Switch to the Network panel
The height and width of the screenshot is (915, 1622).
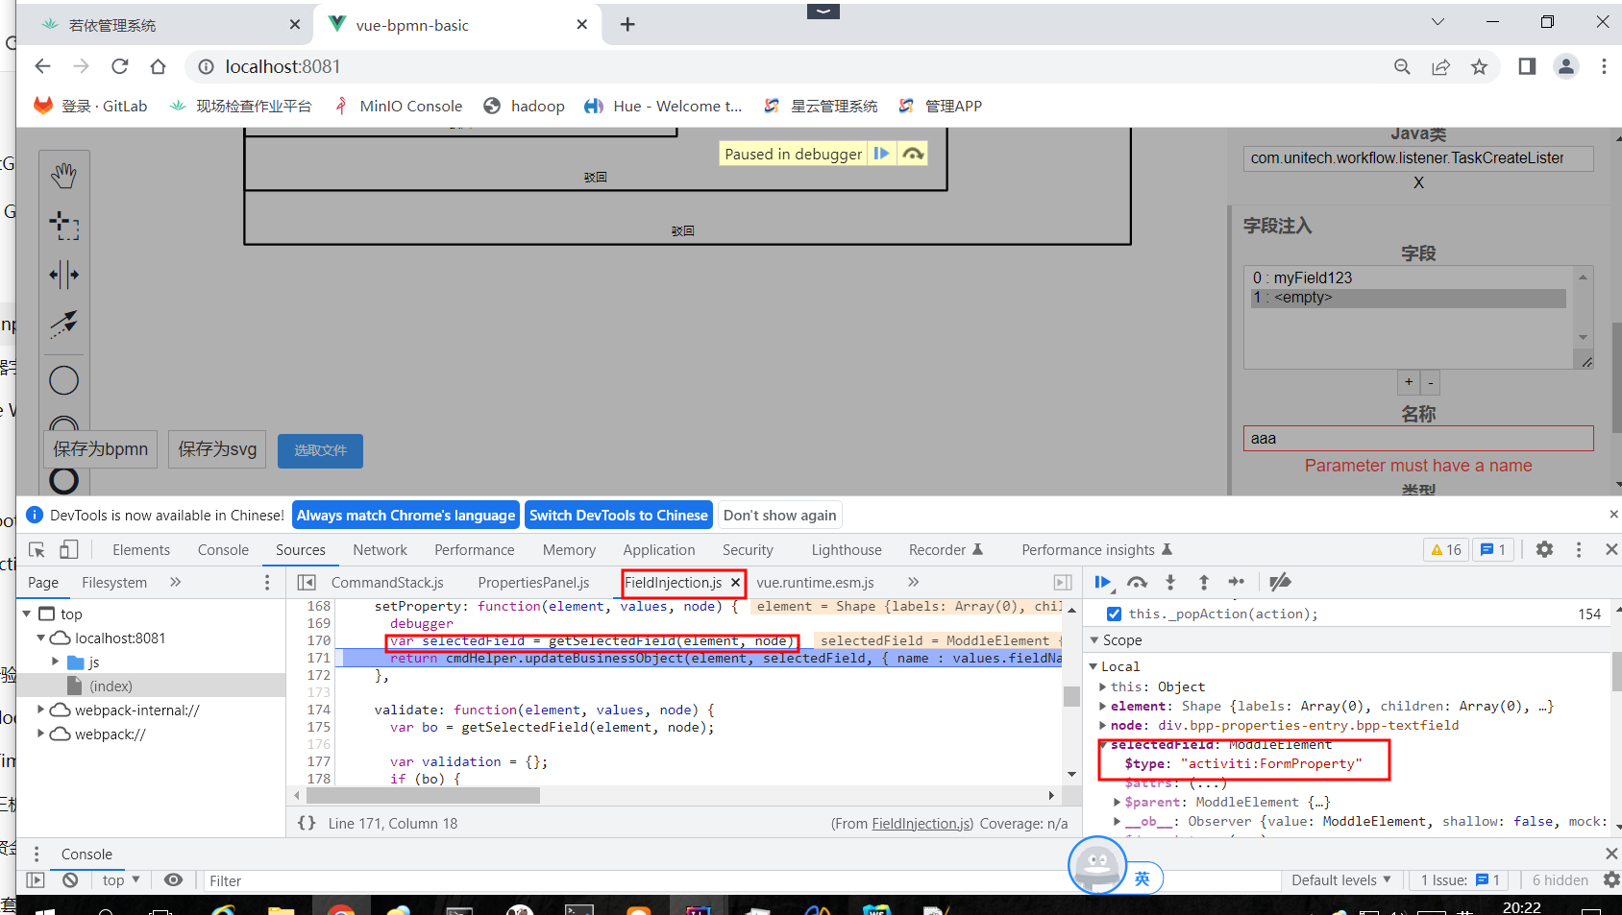(x=380, y=550)
